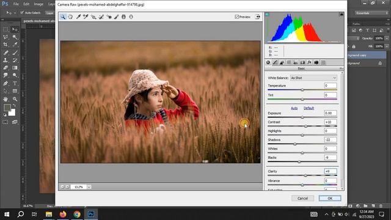Zoom out preview with minus button
391x220 pixels.
(x=62, y=186)
